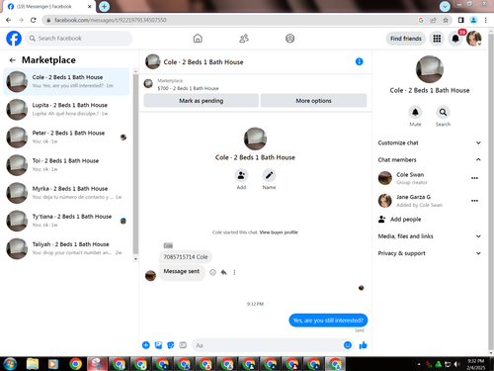Open options for Jane Garza G member
This screenshot has width=494, height=371.
pyautogui.click(x=474, y=201)
